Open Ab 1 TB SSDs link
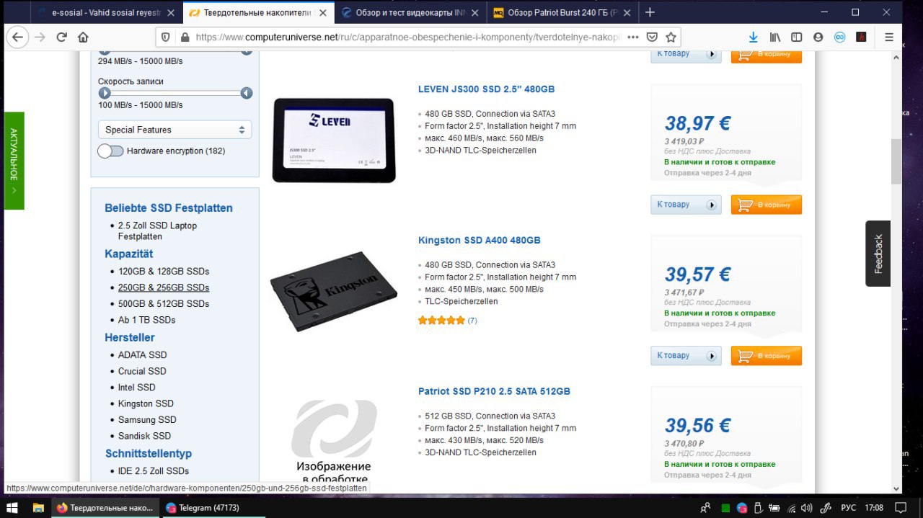 point(147,320)
